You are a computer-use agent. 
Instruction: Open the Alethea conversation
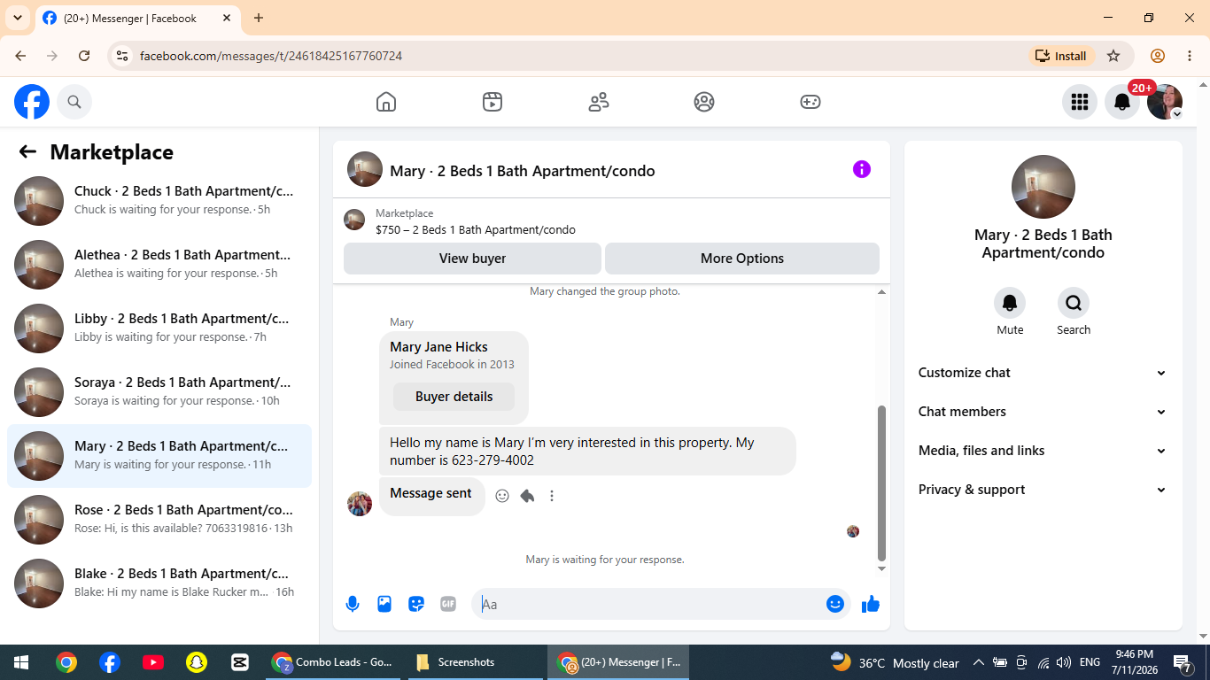coord(159,264)
